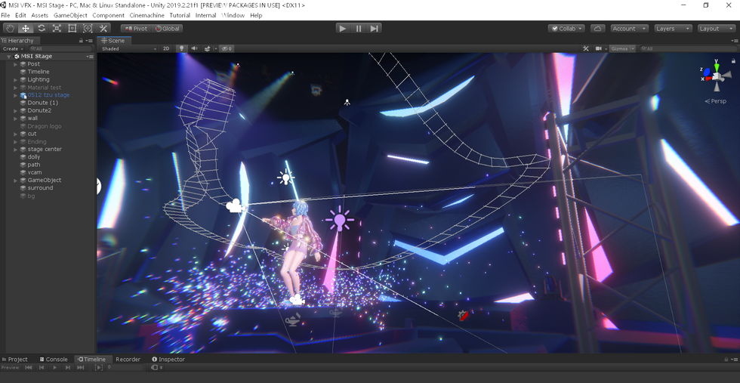Open the Cinemachine menu
Viewport: 740px width, 383px height.
(x=146, y=15)
